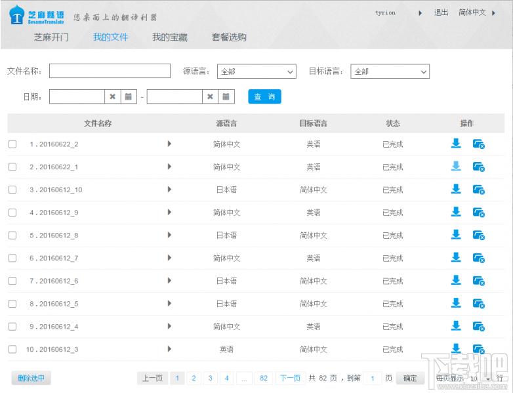
Task: Click 确定 to confirm page jump
Action: pos(410,379)
